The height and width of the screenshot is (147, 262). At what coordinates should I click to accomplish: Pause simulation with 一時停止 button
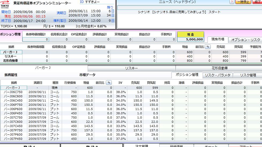click(243, 2)
